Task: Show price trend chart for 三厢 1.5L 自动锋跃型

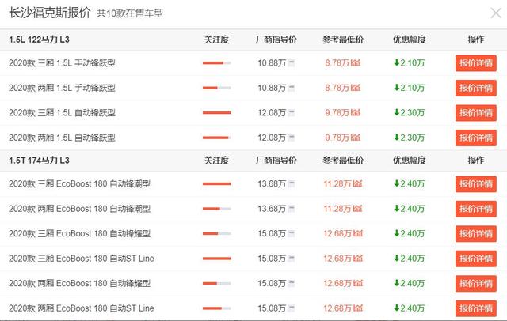Action: 356,112
